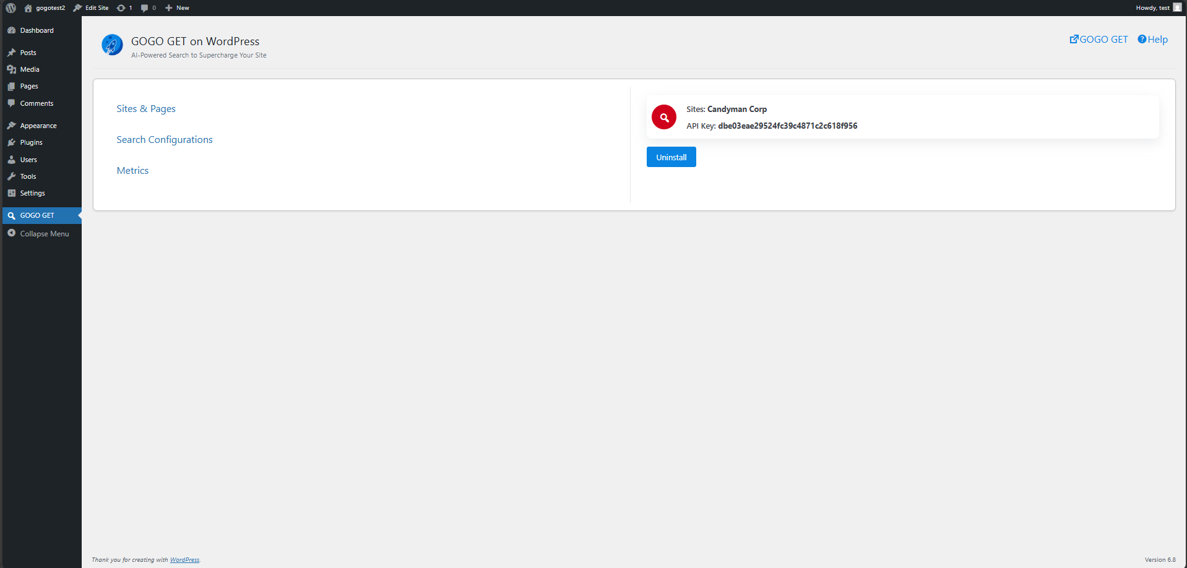Click the Comments speech bubble sidebar icon
This screenshot has height=568, width=1187.
click(11, 103)
